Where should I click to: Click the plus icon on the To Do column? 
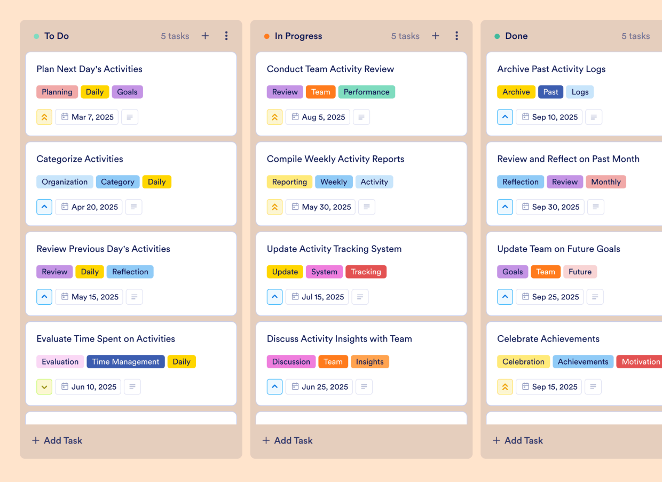click(x=205, y=36)
